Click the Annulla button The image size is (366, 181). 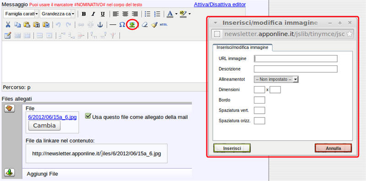(x=334, y=148)
